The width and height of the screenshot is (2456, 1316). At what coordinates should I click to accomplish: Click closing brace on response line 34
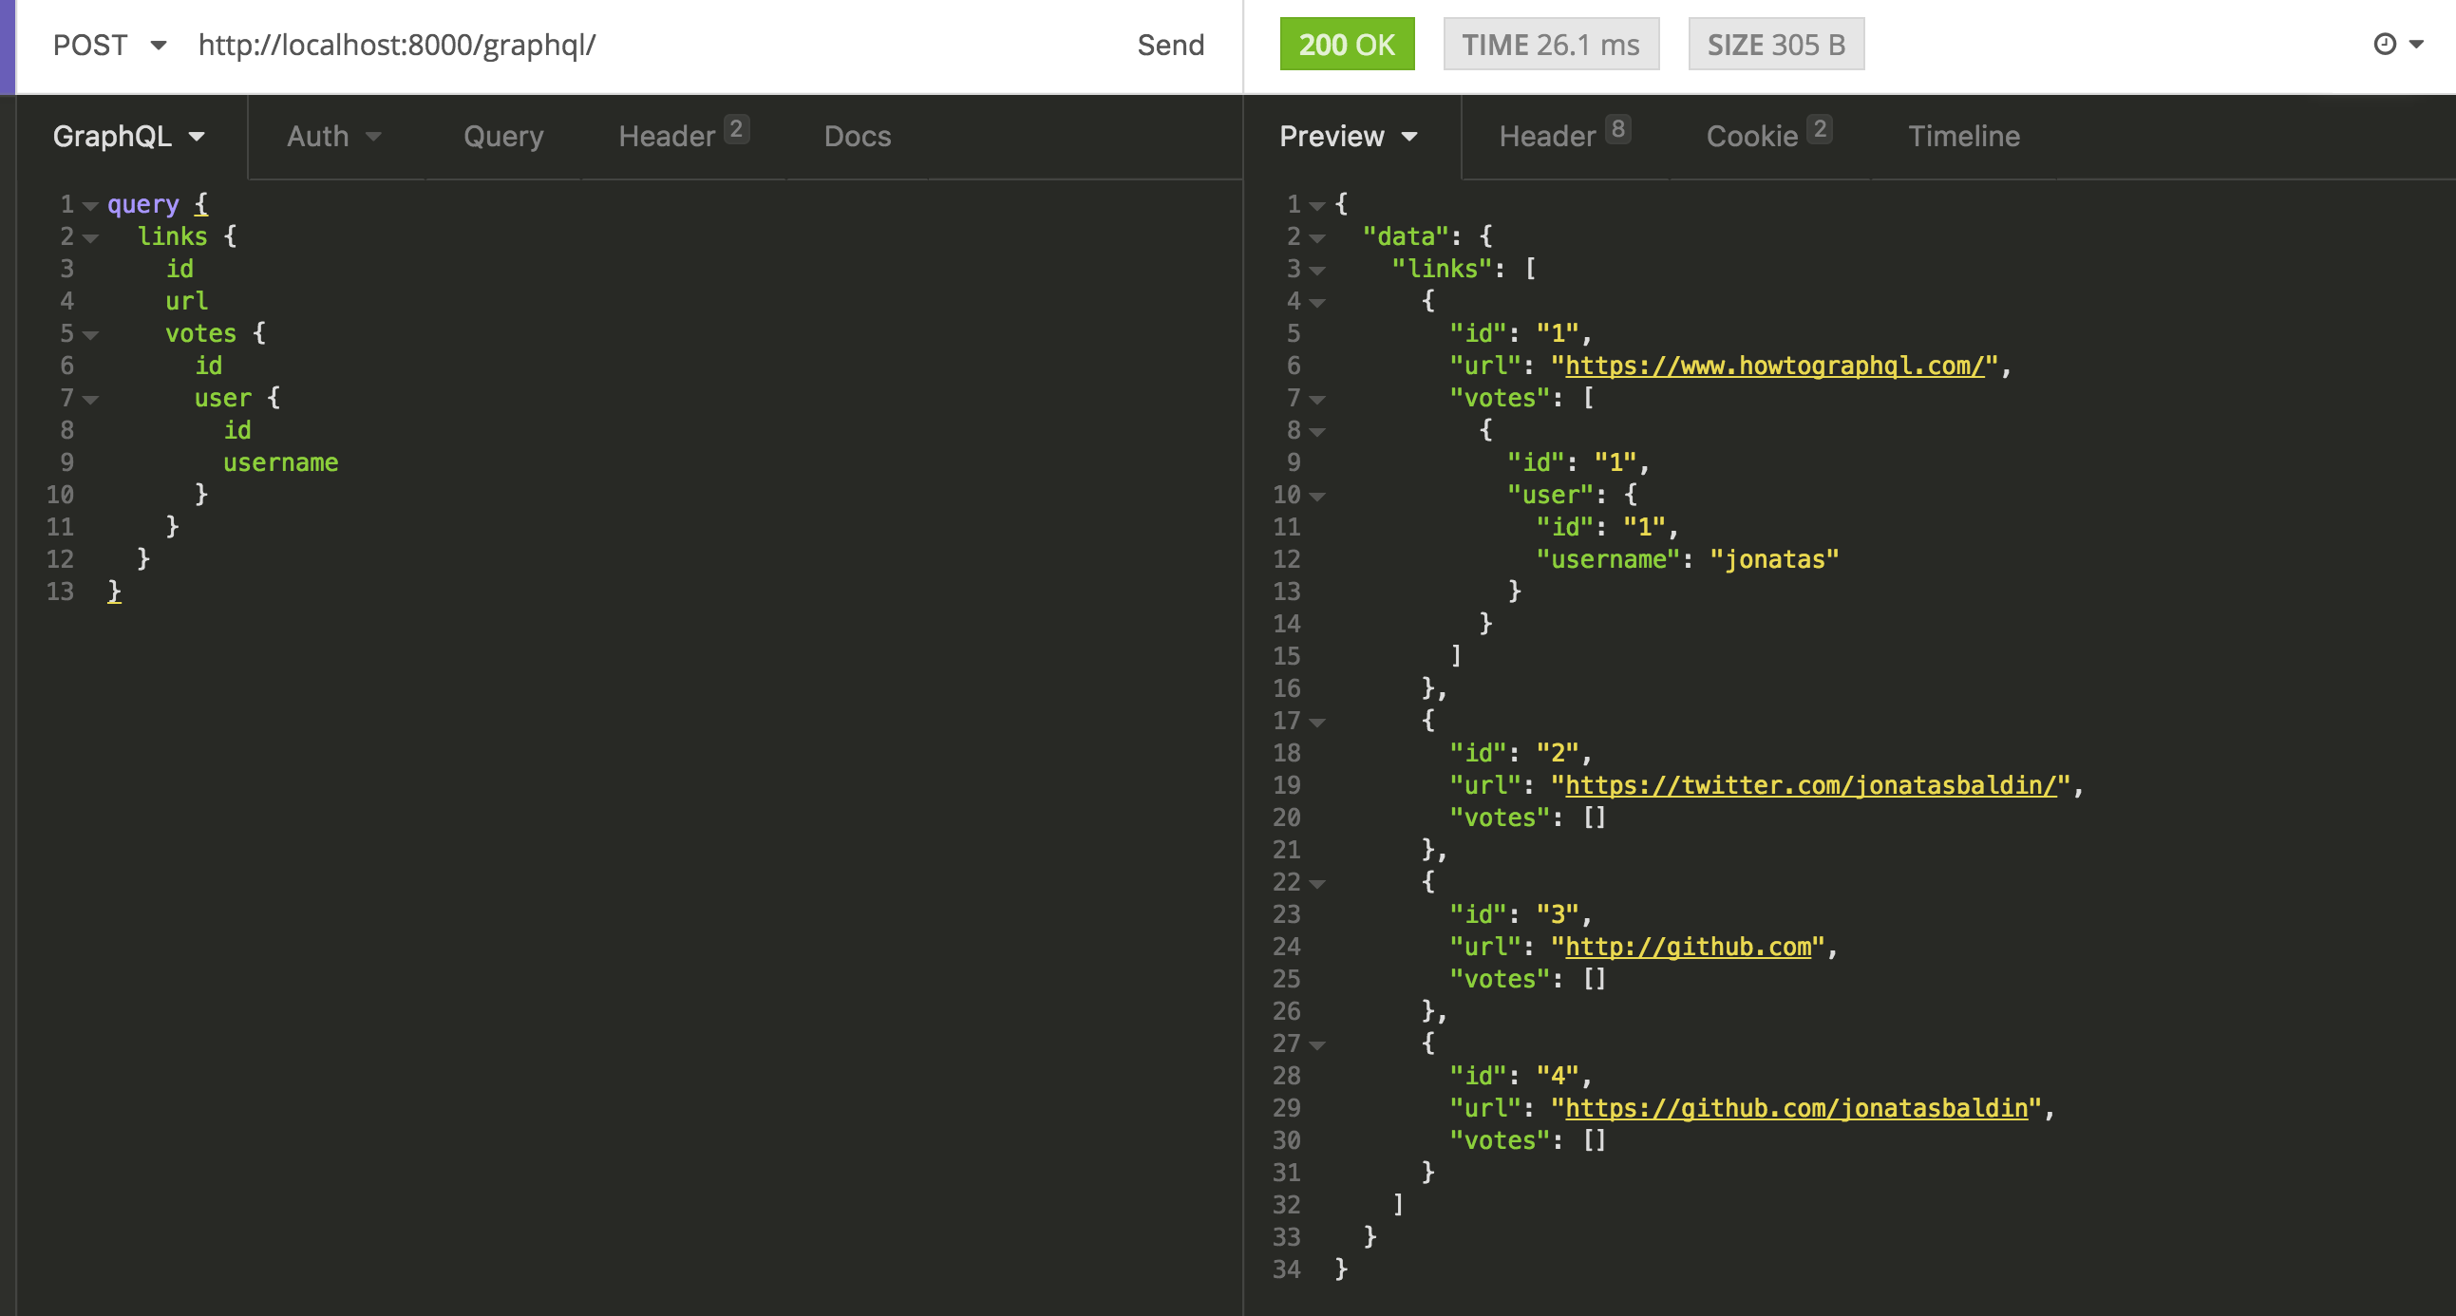coord(1340,1269)
